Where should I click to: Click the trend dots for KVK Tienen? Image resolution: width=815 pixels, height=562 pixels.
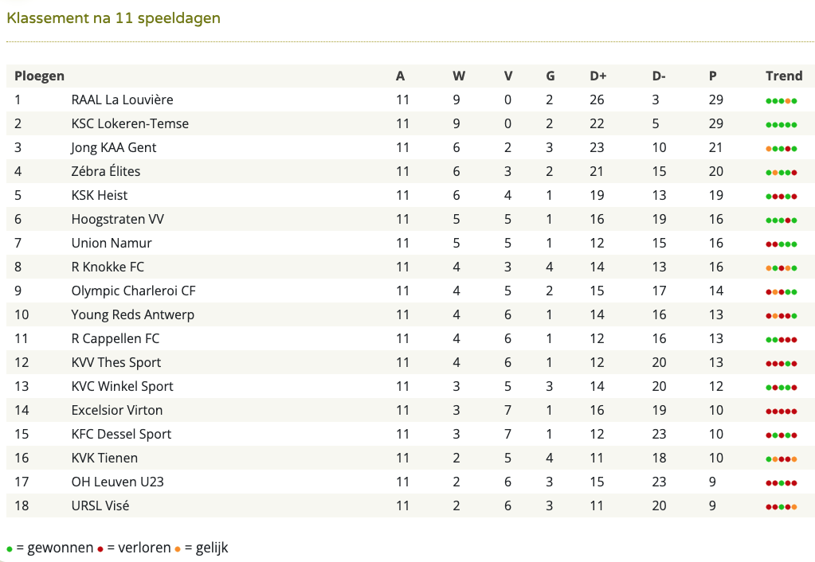point(782,459)
